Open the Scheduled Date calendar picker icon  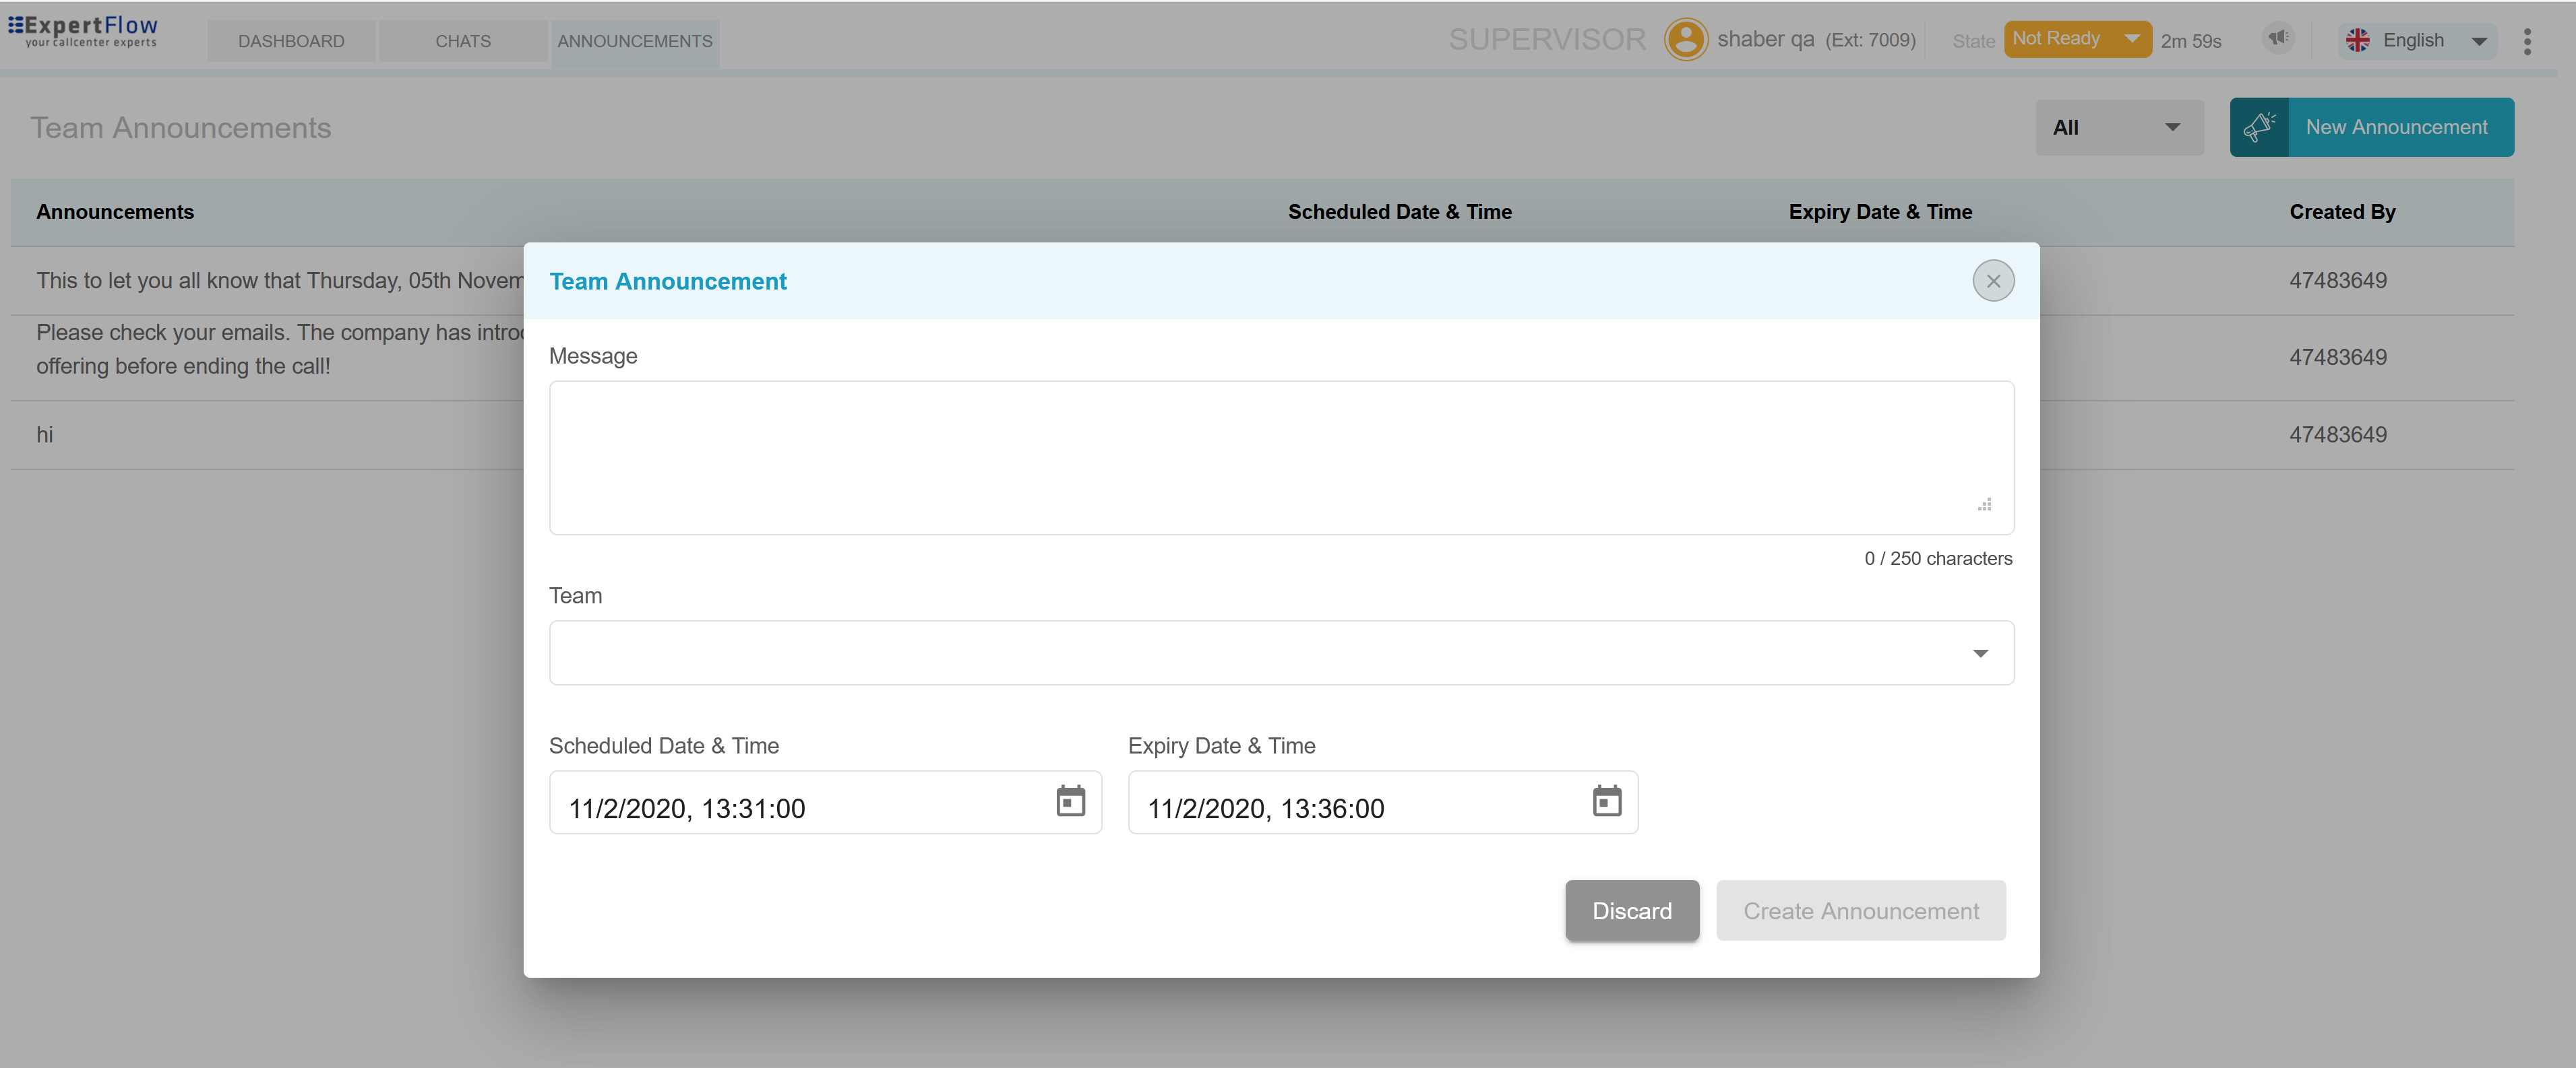tap(1070, 801)
